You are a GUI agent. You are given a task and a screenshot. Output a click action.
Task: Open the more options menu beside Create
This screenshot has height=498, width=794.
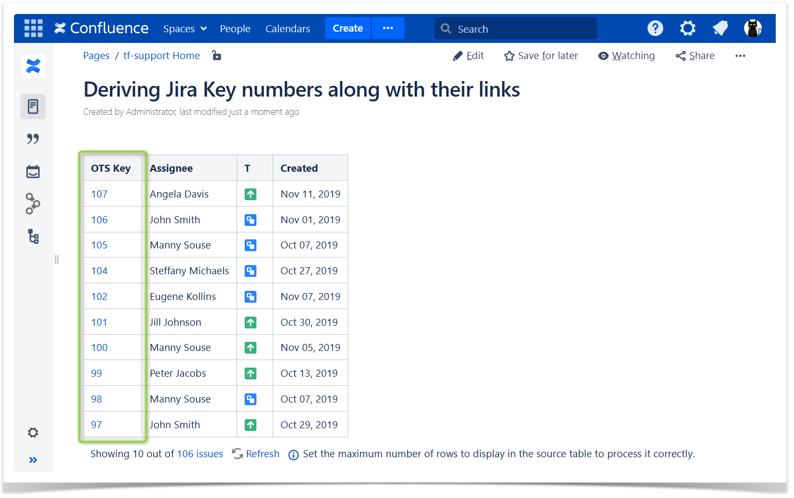[x=388, y=28]
